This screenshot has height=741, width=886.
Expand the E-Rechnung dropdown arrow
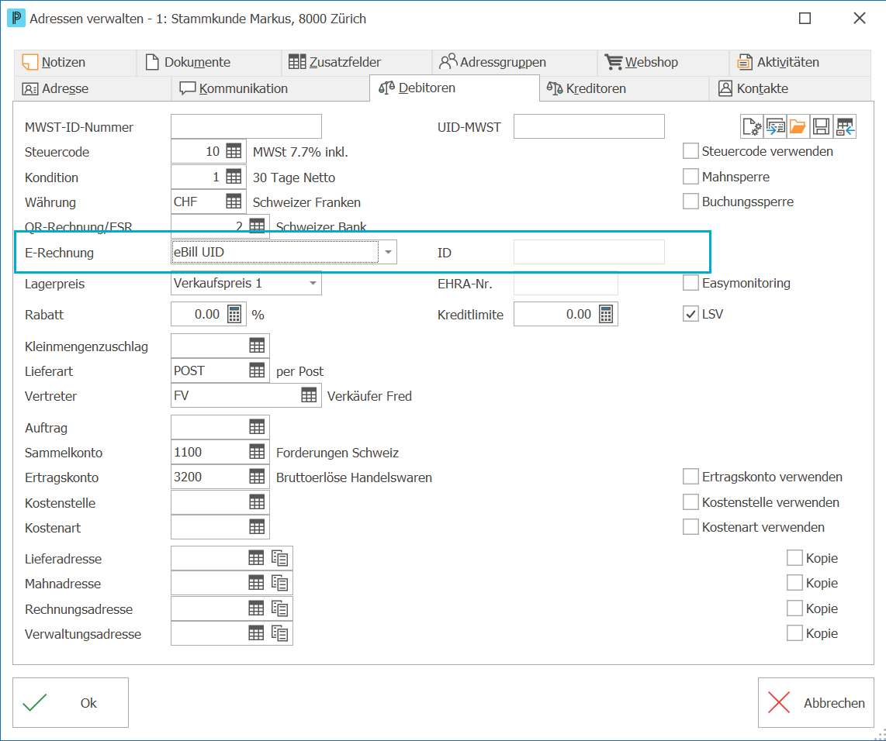click(x=388, y=252)
